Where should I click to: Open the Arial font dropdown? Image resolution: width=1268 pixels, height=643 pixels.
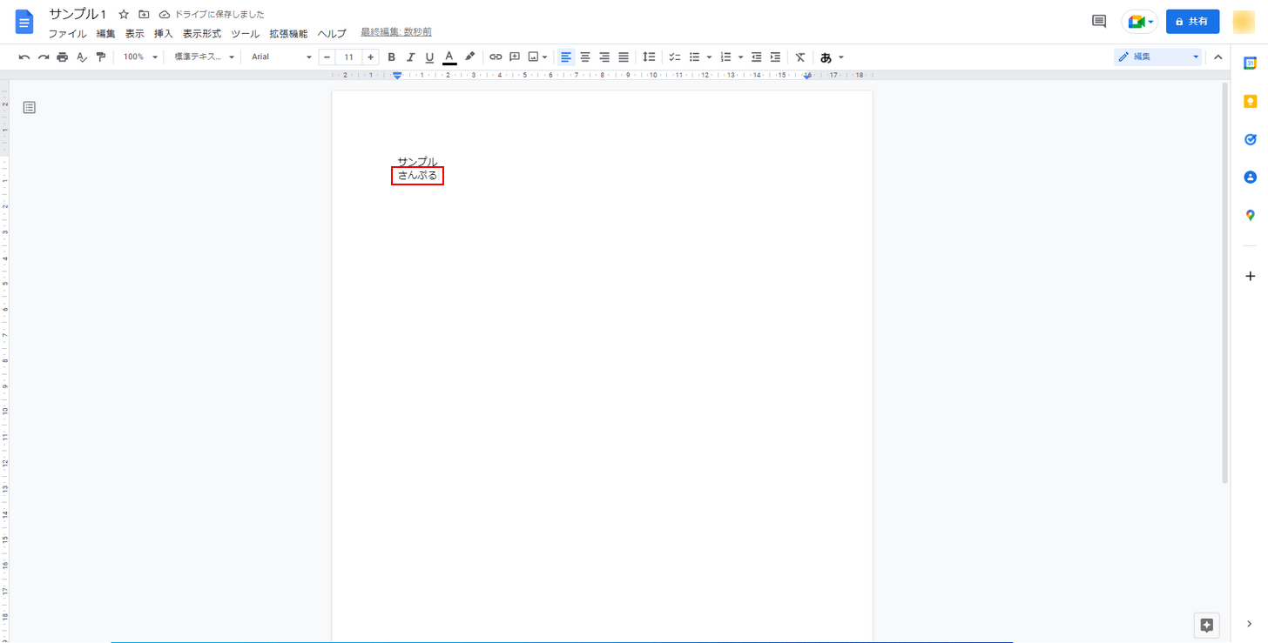tap(281, 57)
